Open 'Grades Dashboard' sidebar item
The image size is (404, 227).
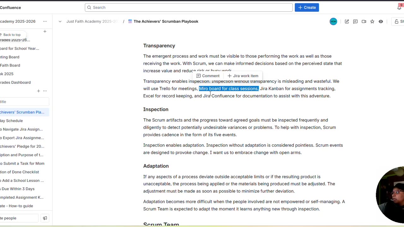click(x=15, y=82)
